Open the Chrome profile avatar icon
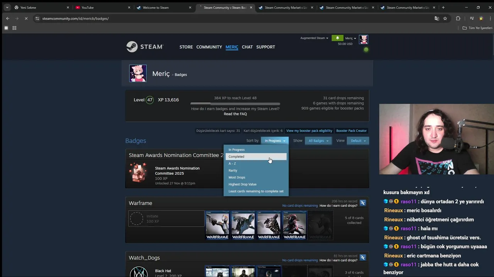Image resolution: width=494 pixels, height=277 pixels. coord(481,18)
